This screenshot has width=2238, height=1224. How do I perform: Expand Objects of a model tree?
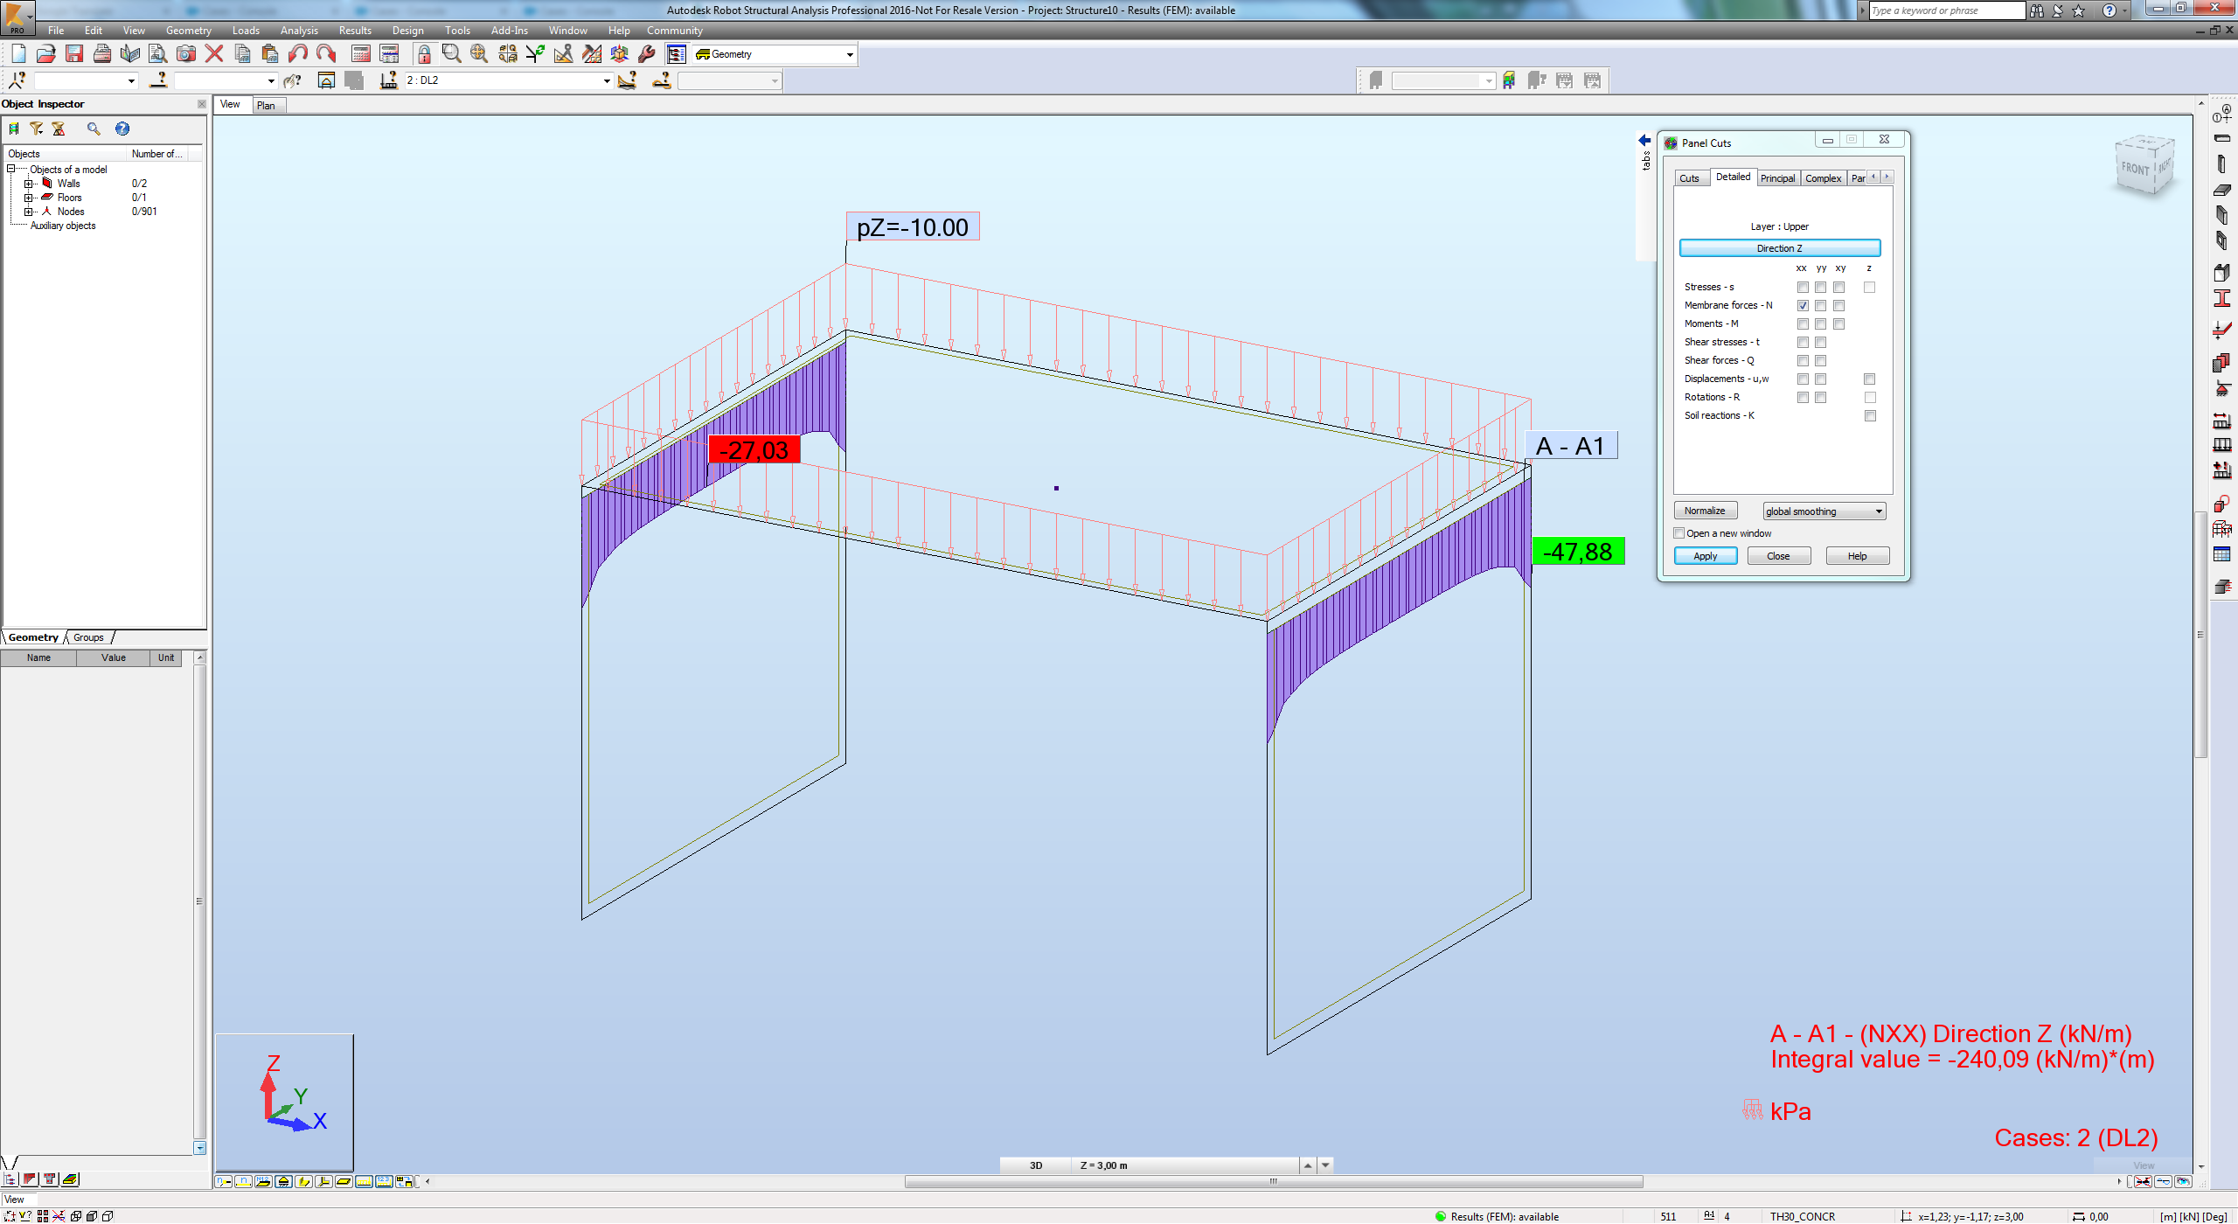[x=15, y=169]
